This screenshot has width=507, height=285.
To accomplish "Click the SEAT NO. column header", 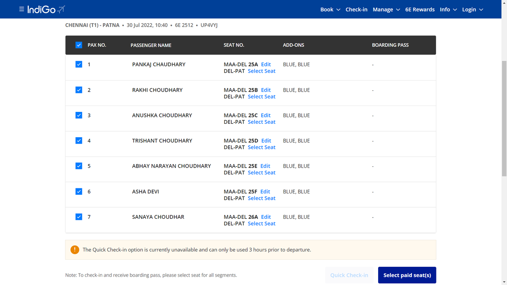I will [x=234, y=45].
